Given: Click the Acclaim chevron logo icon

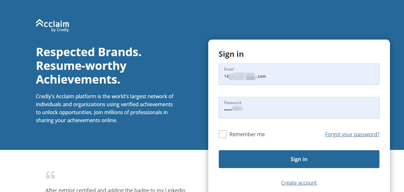Looking at the screenshot, I should click(40, 23).
